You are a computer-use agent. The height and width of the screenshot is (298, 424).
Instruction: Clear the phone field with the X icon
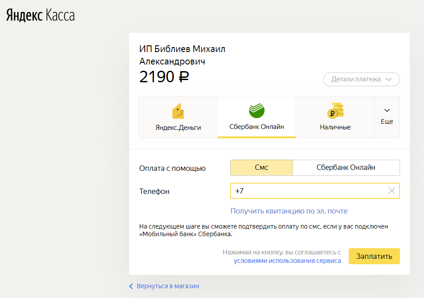tap(391, 191)
